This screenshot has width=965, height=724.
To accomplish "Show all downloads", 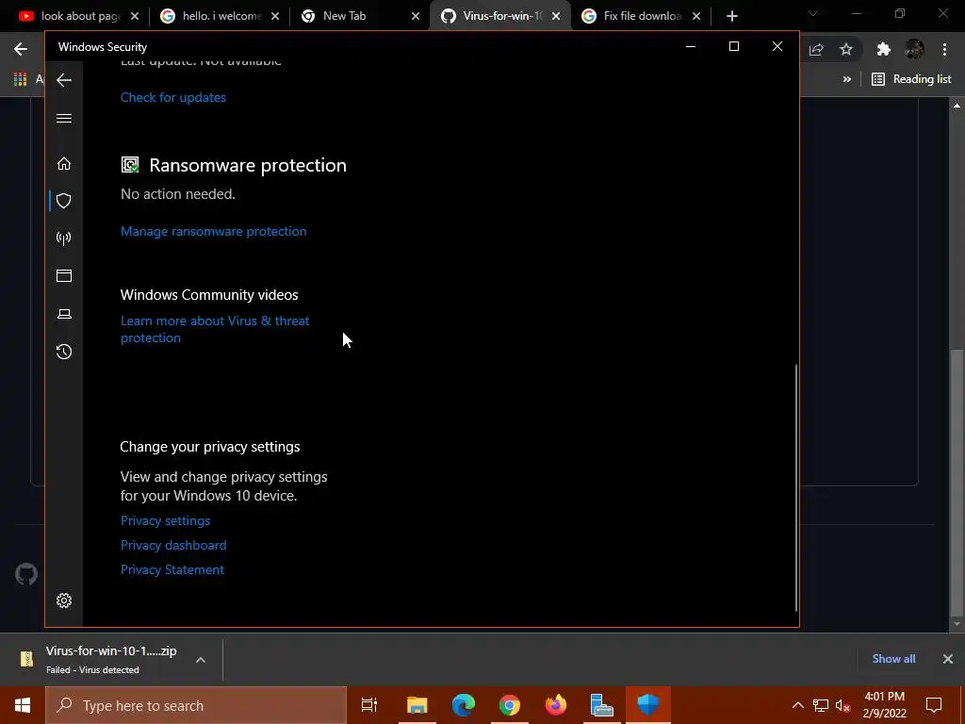I will point(893,659).
